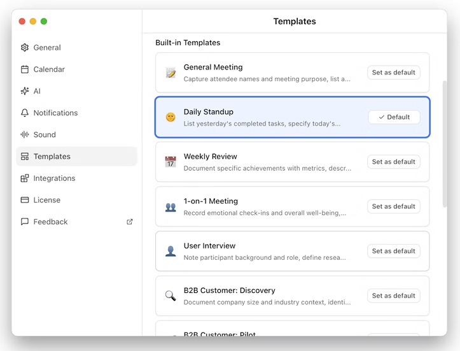Viewport: 460px width, 351px height.
Task: Set User Interview as default template
Action: pyautogui.click(x=393, y=251)
